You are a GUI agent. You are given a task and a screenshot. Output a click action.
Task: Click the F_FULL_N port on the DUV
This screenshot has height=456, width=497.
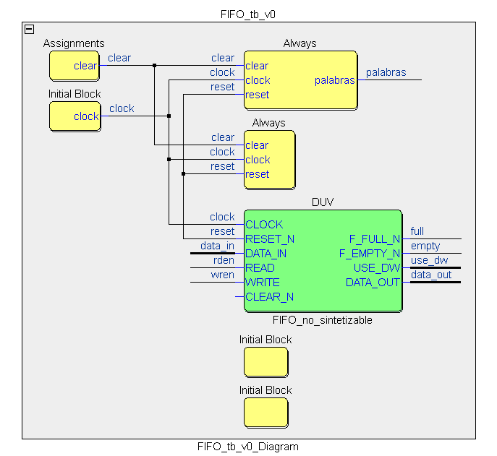pos(374,238)
